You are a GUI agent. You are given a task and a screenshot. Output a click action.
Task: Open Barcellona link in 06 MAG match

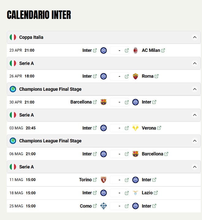click(x=152, y=154)
